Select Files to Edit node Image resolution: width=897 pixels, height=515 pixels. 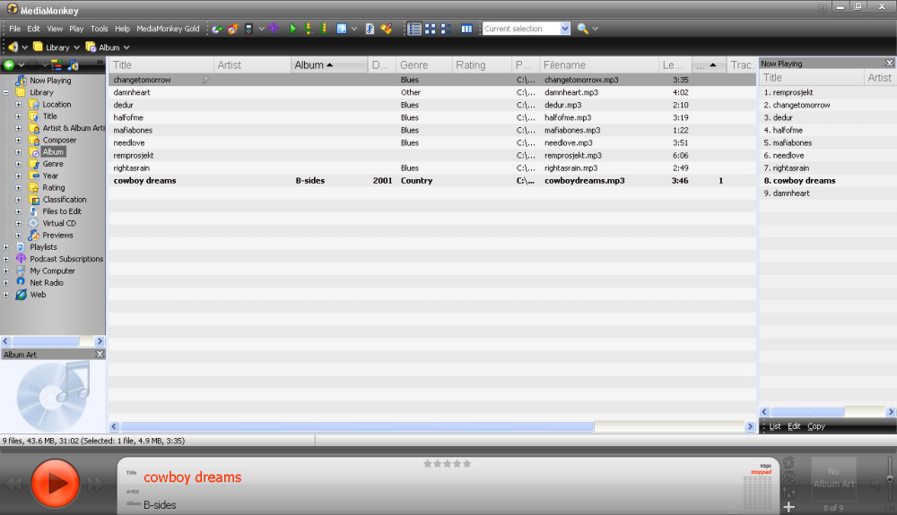point(62,211)
